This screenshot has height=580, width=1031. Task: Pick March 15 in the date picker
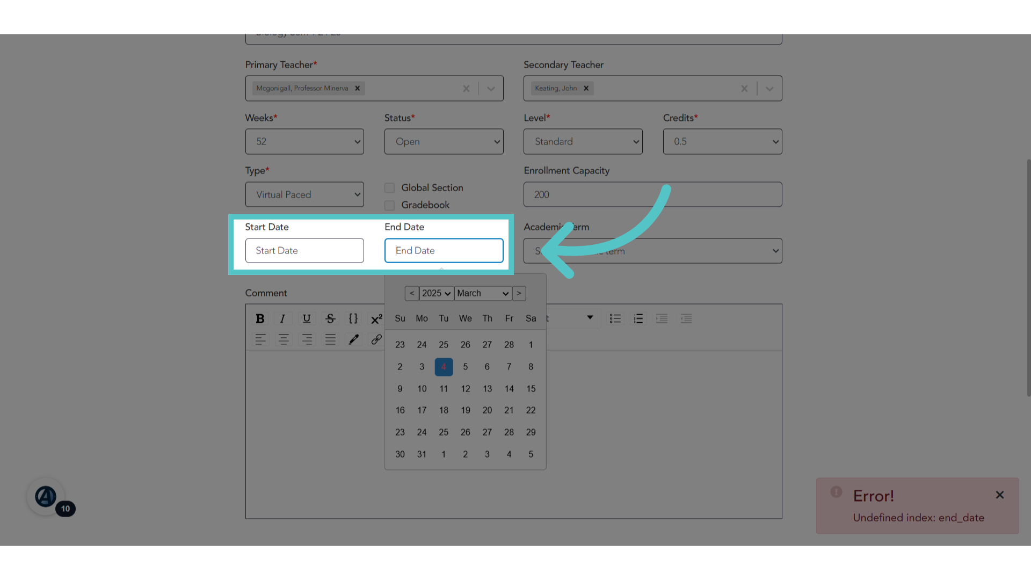(x=531, y=389)
